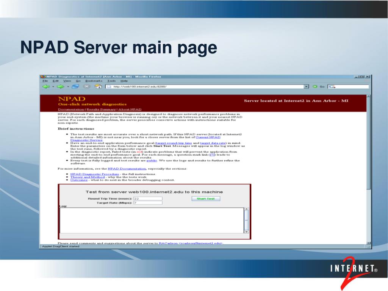Click the Reload page icon
The image size is (388, 291).
coord(75,86)
